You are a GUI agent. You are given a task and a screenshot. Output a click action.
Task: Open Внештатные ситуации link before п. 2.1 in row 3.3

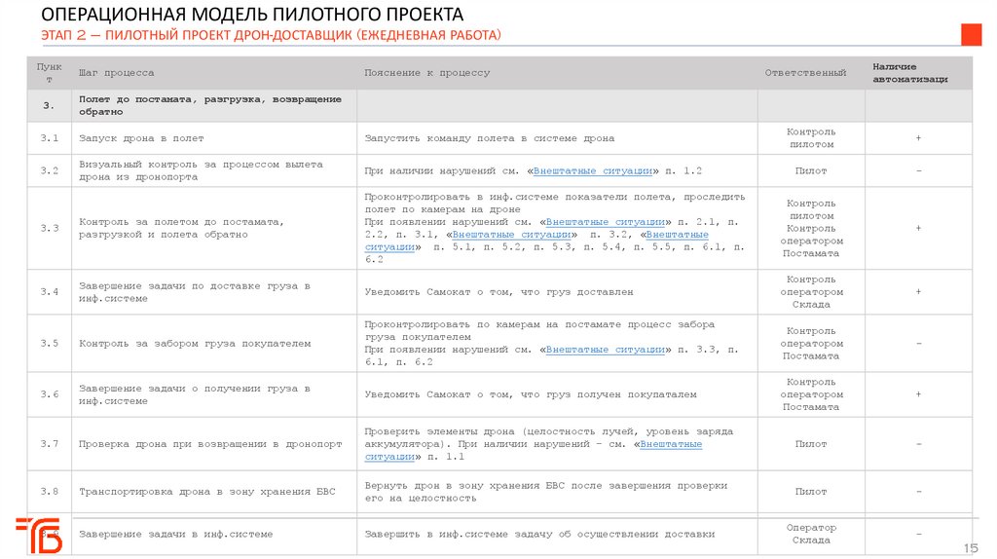[605, 222]
